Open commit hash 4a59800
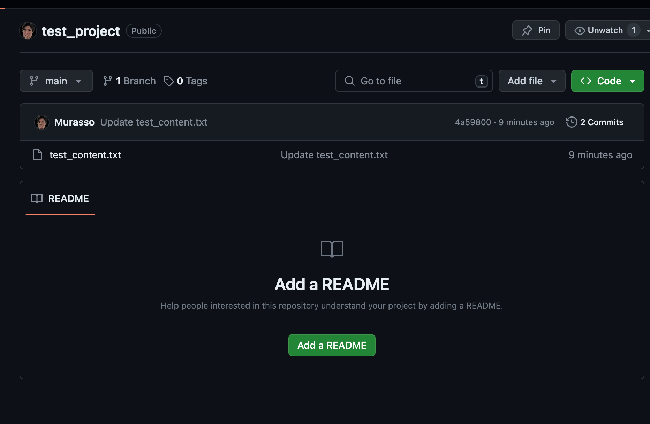This screenshot has width=650, height=424. (473, 122)
